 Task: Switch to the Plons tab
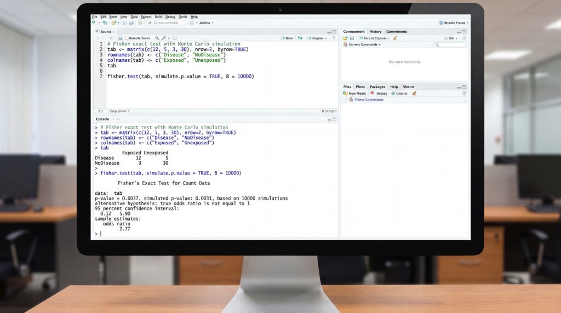coord(360,87)
